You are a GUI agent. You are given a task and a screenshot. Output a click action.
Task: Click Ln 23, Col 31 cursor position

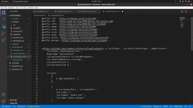point(146,106)
